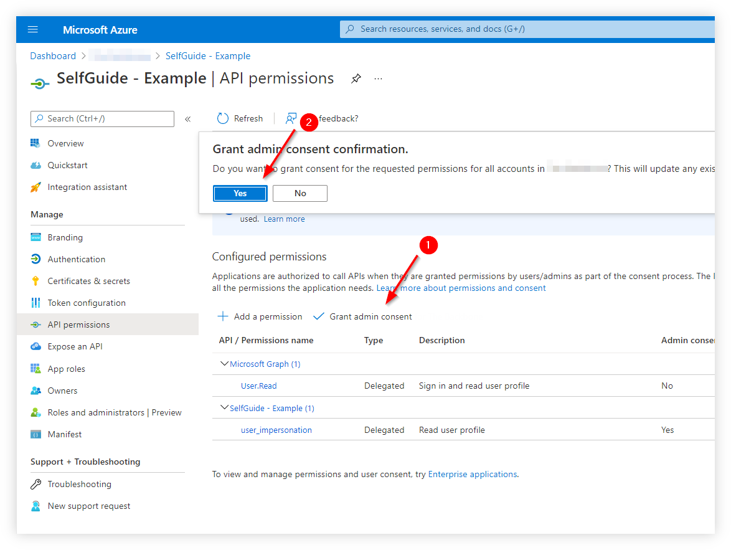Collapse the Microsoft Graph permissions group
731x550 pixels.
pyautogui.click(x=224, y=364)
